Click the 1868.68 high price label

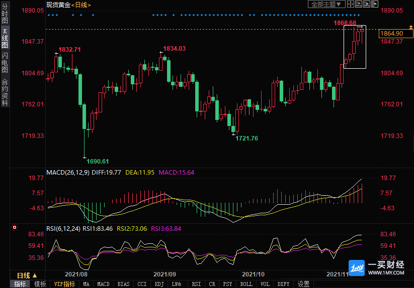tap(345, 23)
